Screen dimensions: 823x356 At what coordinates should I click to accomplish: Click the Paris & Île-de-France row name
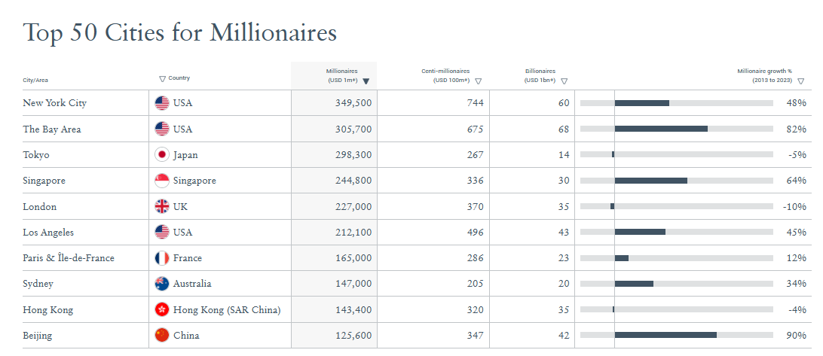(x=69, y=258)
